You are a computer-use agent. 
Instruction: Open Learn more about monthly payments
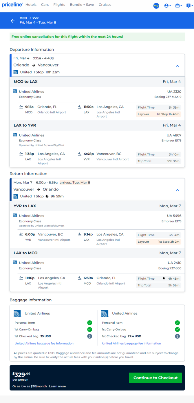pos(57,386)
